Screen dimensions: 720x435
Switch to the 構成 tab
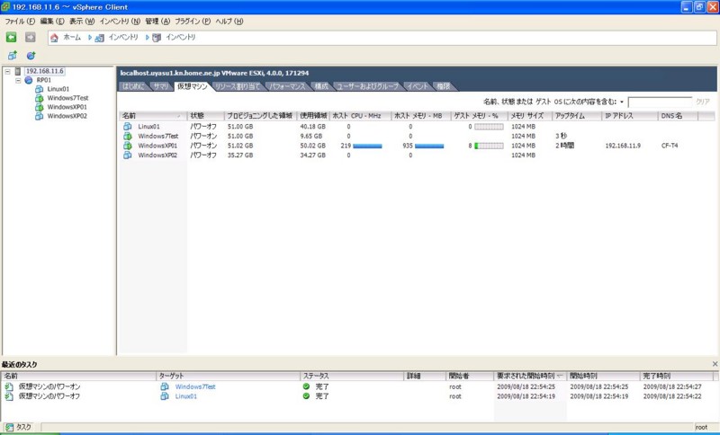point(321,86)
